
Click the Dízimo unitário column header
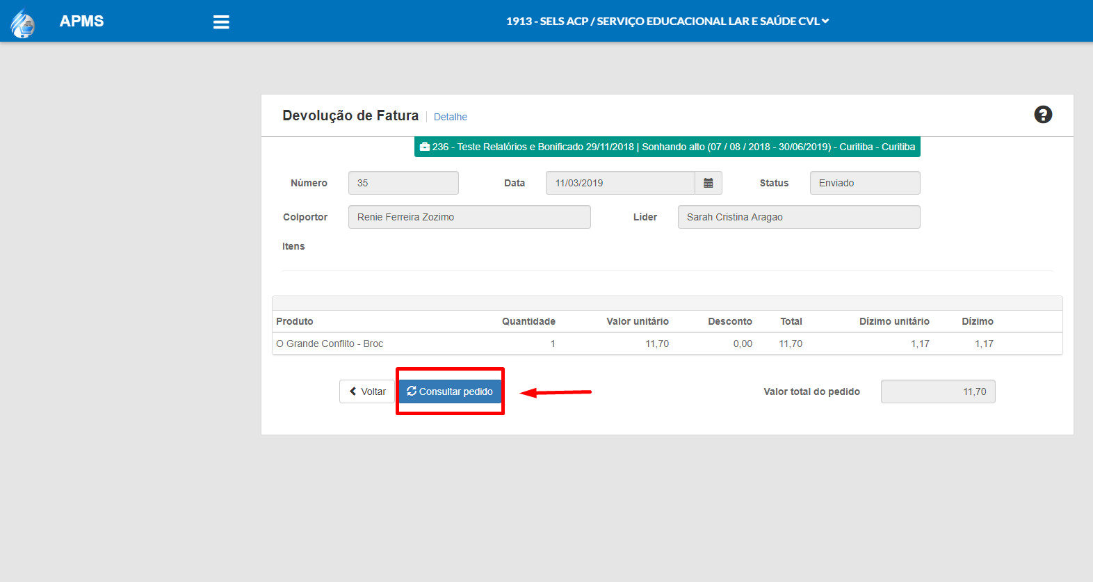coord(894,321)
